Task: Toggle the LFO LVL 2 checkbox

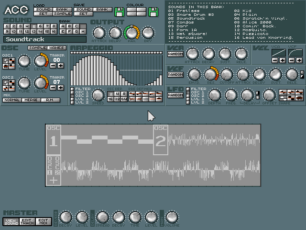Action: click(188, 103)
